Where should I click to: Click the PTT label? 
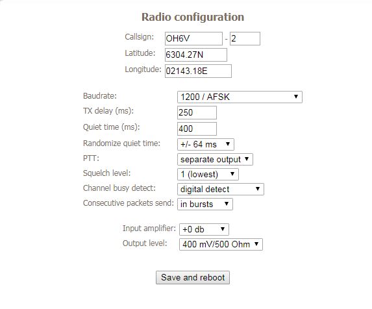coord(91,158)
